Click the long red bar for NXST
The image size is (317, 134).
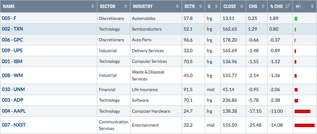pos(305,125)
